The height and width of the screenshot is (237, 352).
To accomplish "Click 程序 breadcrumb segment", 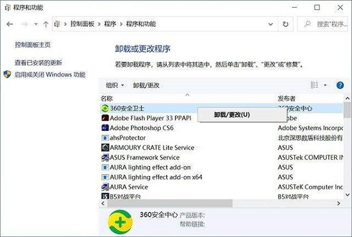I will click(110, 24).
